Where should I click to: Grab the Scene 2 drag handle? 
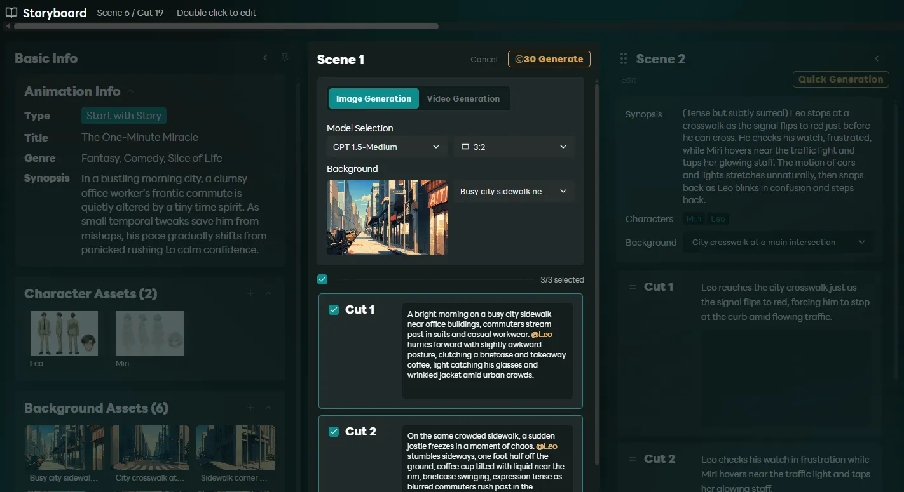624,59
